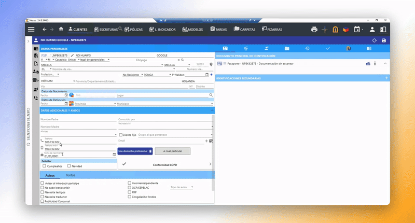Add a secondary identification with the plus icon
This screenshot has width=415, height=223.
tap(386, 78)
